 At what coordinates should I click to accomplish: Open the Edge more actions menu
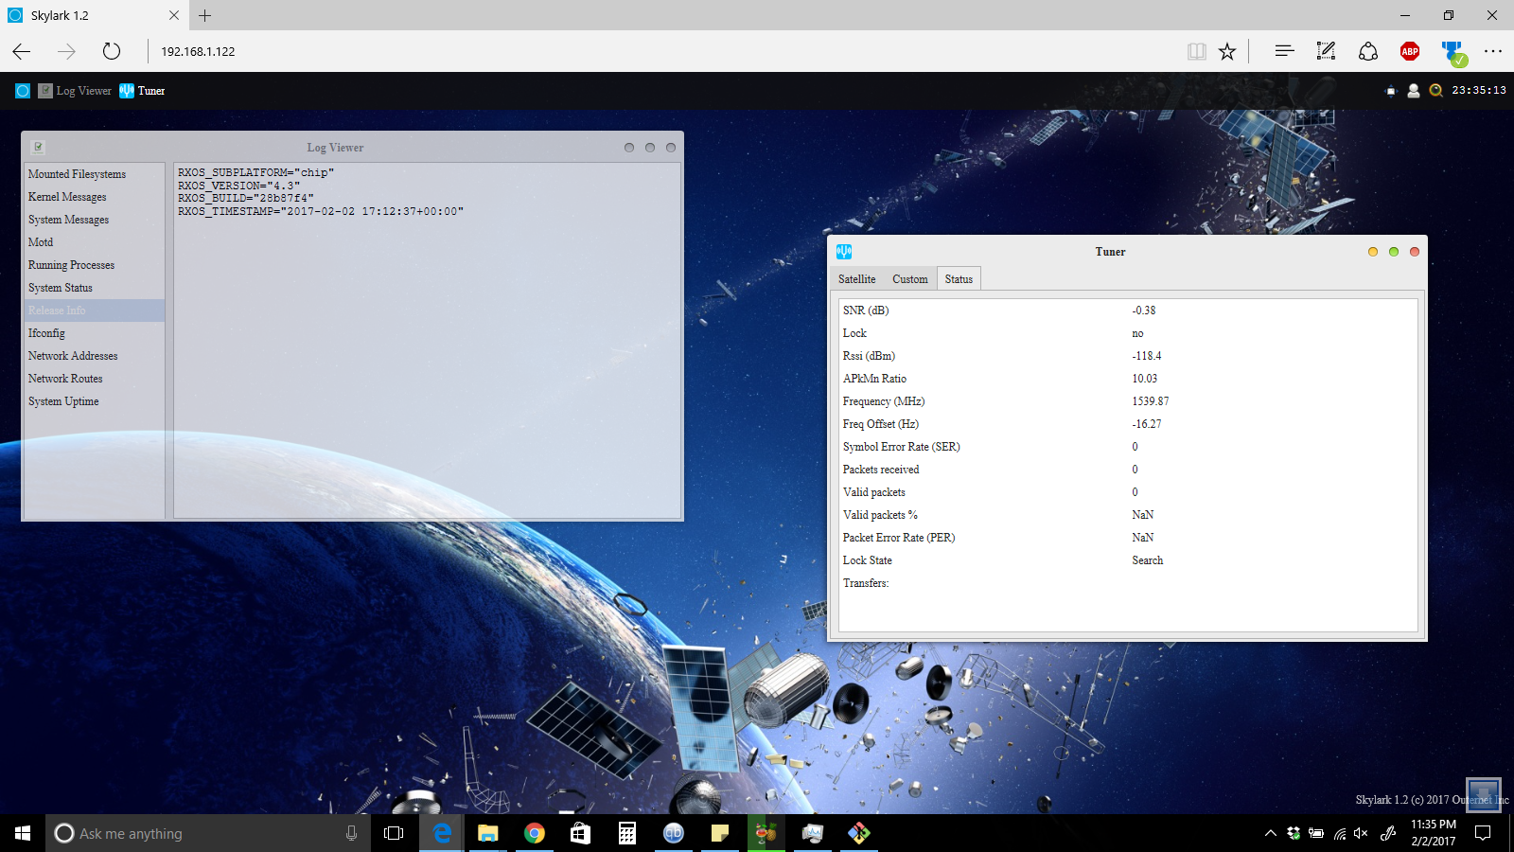pos(1493,51)
